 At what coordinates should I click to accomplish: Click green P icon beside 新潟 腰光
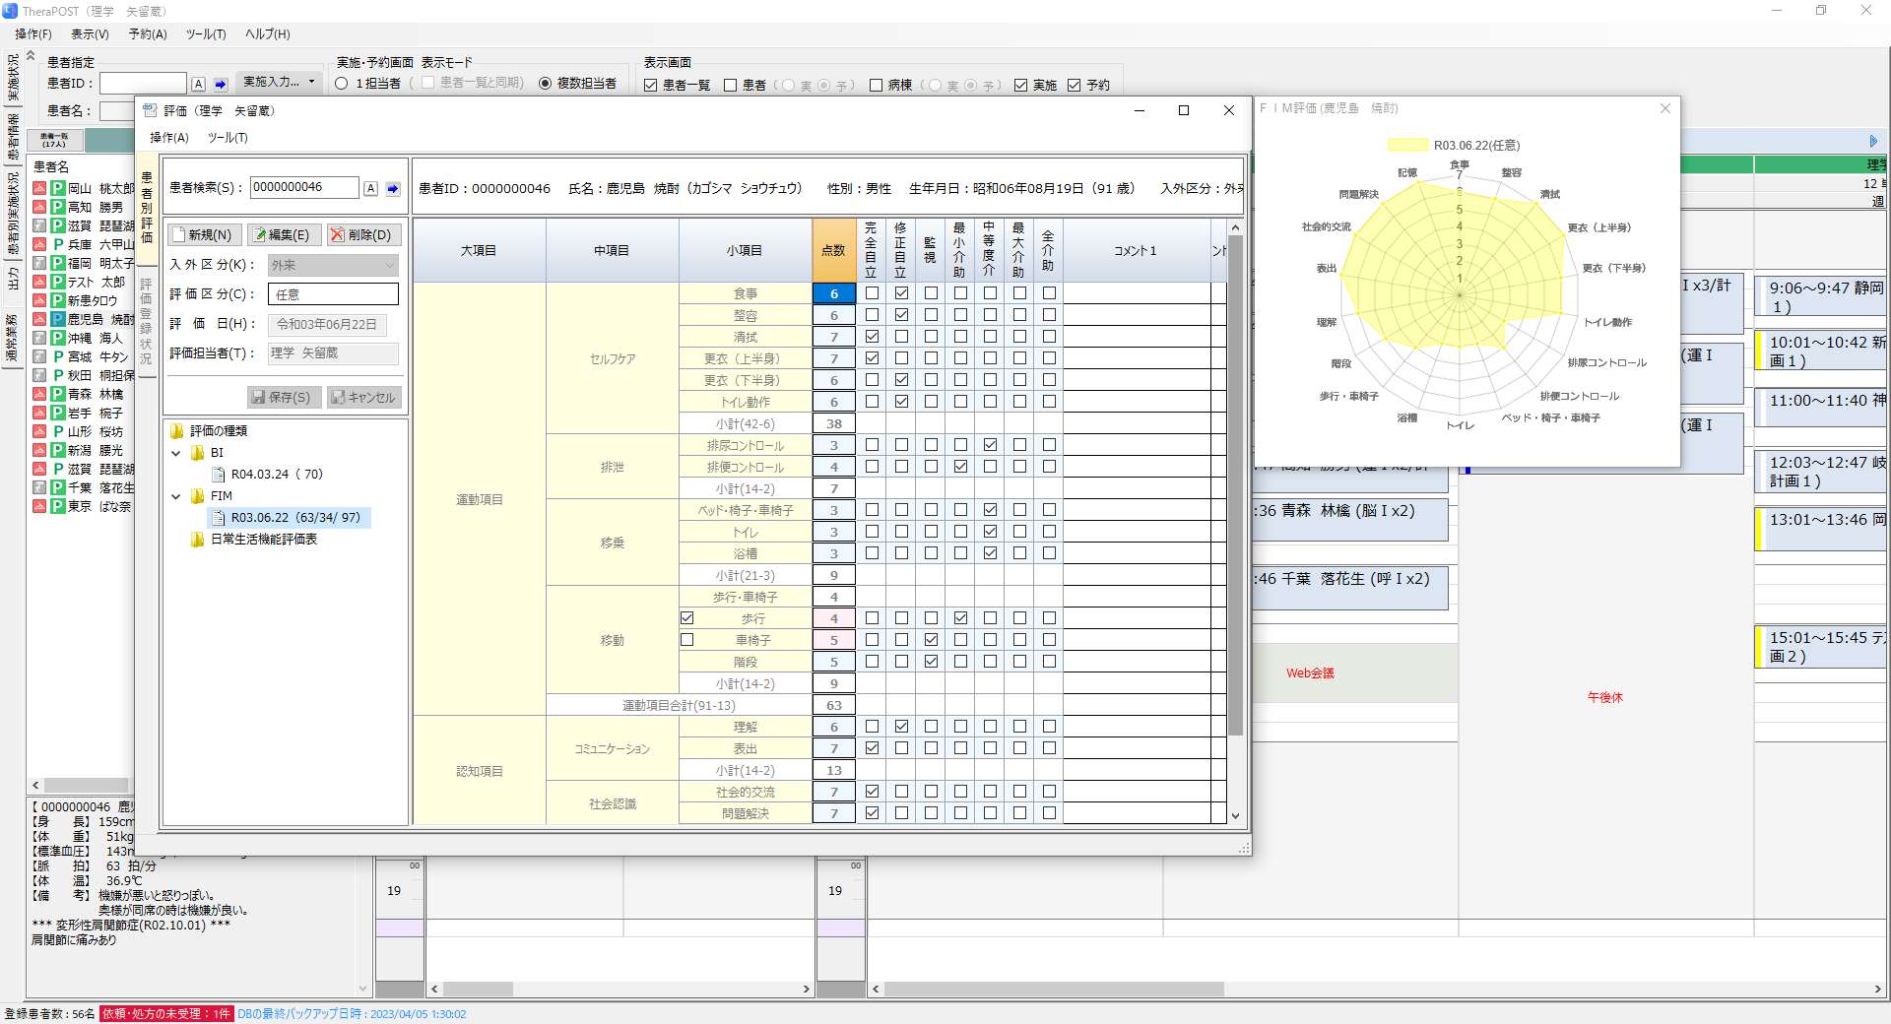tap(58, 450)
